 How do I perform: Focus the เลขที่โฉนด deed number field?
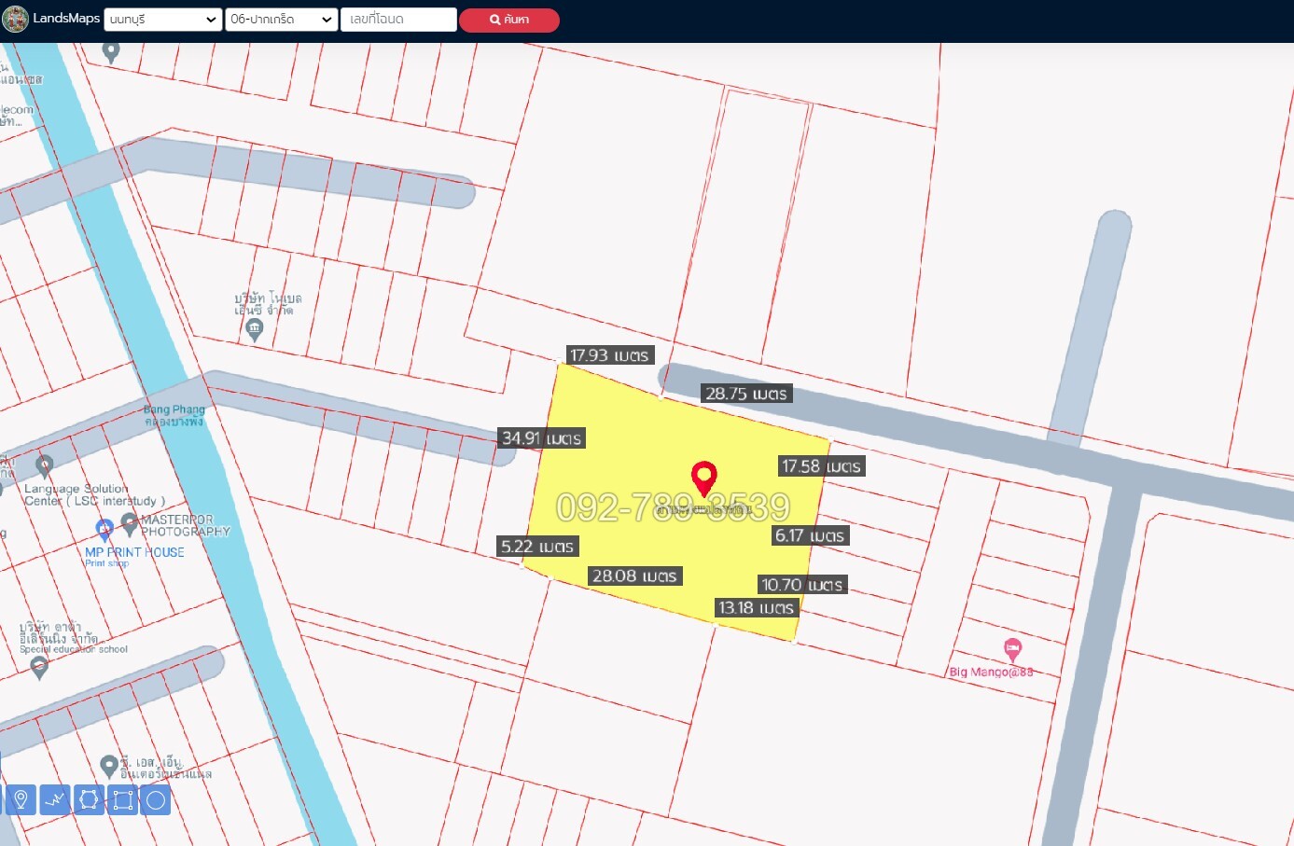398,20
